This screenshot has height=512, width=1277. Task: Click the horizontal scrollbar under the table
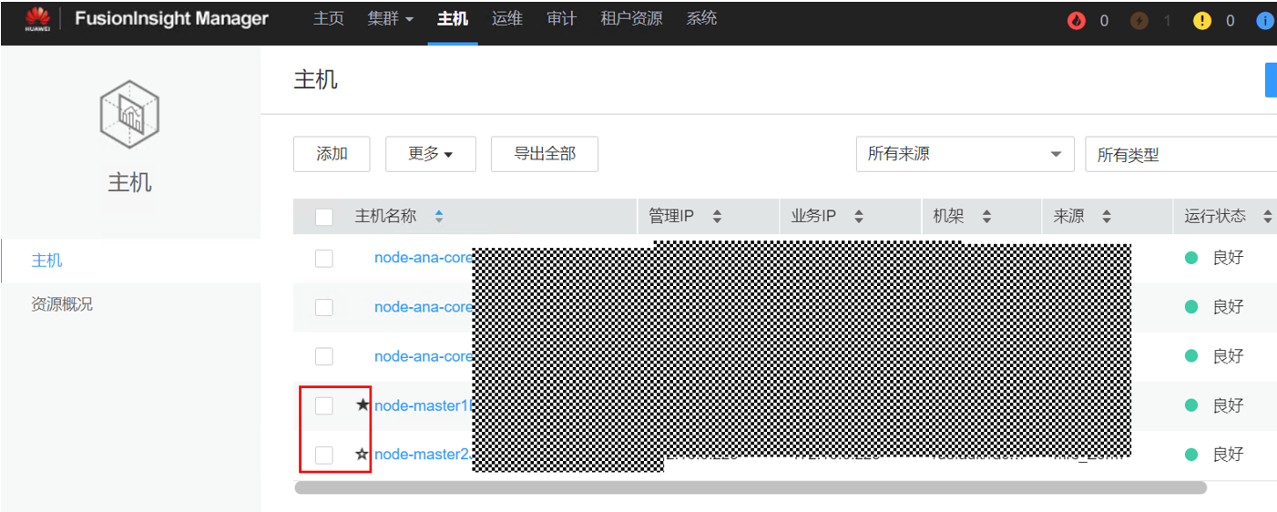pos(751,488)
